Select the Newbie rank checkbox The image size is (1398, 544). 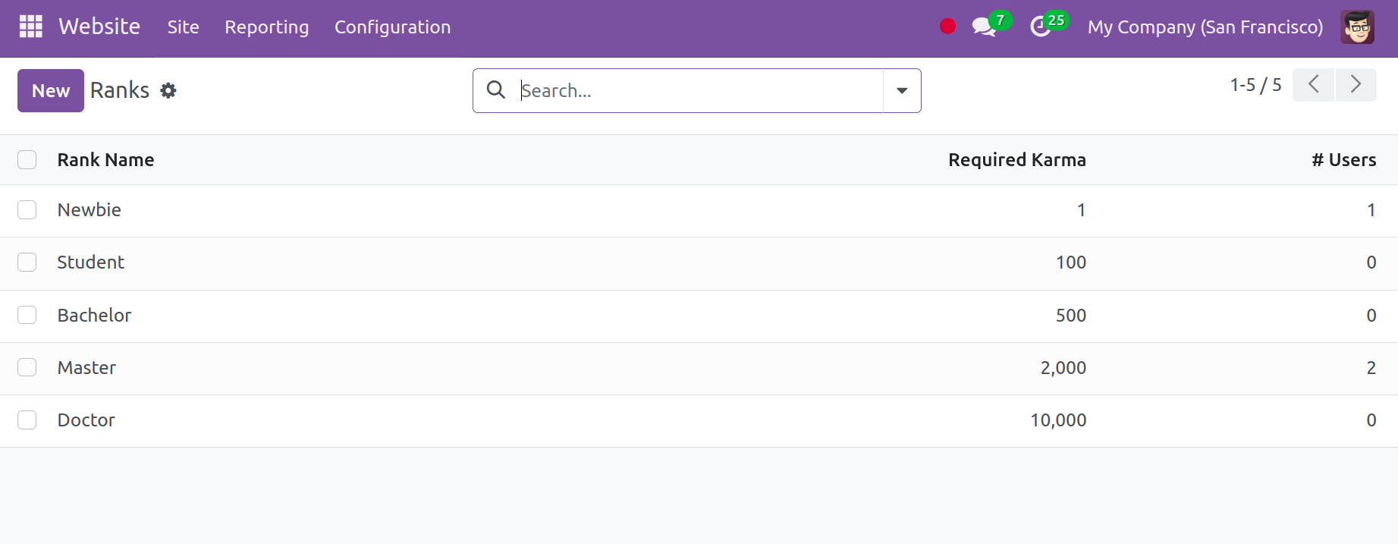pos(27,210)
